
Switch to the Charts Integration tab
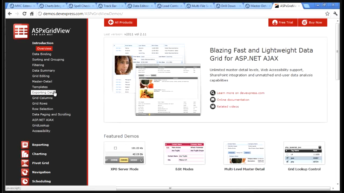pyautogui.click(x=51, y=6)
